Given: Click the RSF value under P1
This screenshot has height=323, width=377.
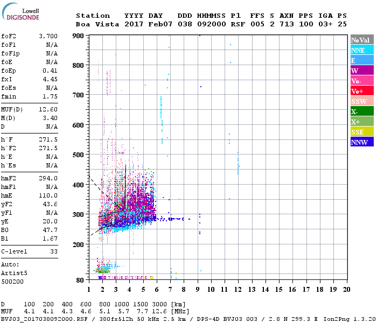Looking at the screenshot, I should tap(238, 24).
